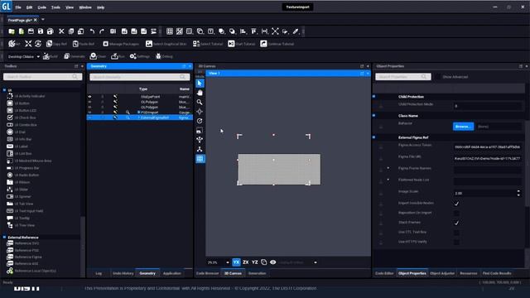Click the Clean toolbar icon
The image size is (530, 298).
[94, 56]
